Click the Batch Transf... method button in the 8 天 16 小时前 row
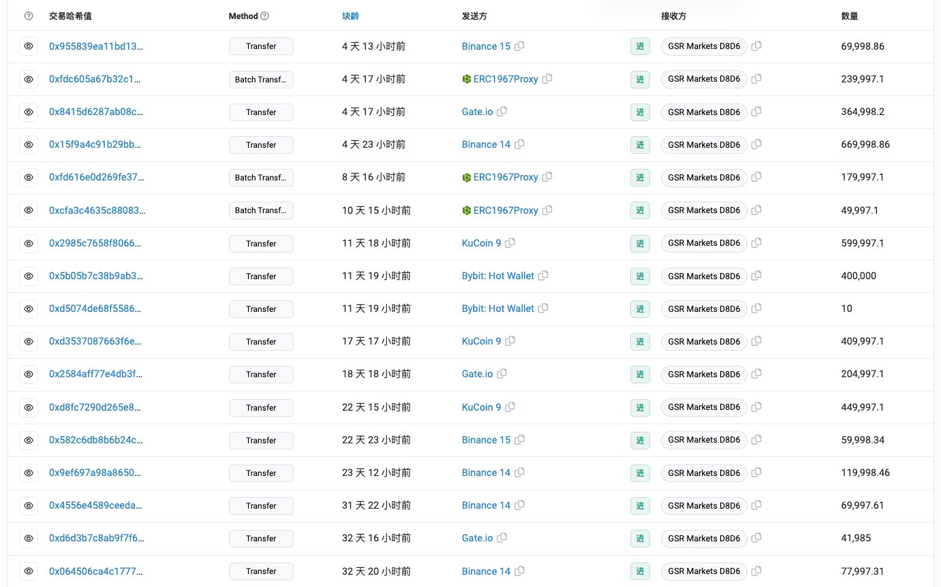Viewport: 941px width, 587px height. [261, 177]
